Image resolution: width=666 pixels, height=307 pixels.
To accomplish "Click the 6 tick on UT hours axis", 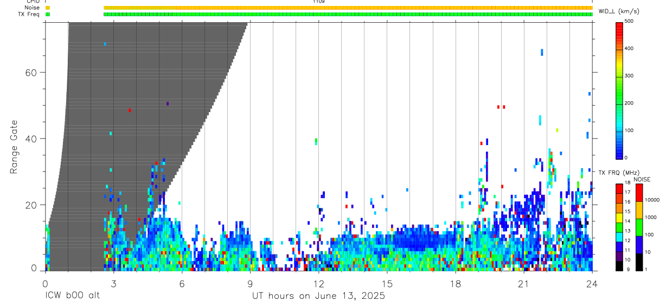I will pos(182,283).
